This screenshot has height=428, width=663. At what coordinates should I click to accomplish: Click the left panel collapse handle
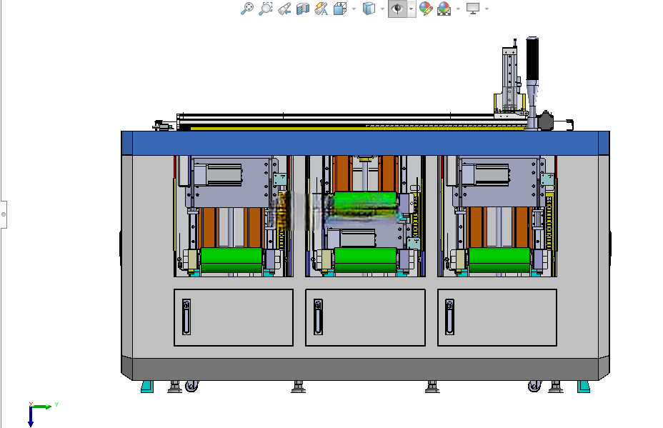coord(4,214)
